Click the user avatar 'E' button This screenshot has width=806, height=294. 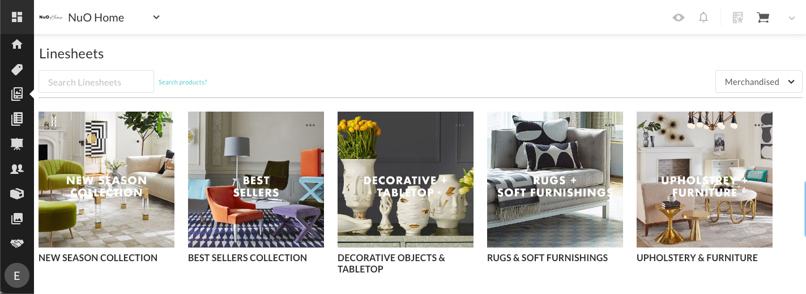17,276
